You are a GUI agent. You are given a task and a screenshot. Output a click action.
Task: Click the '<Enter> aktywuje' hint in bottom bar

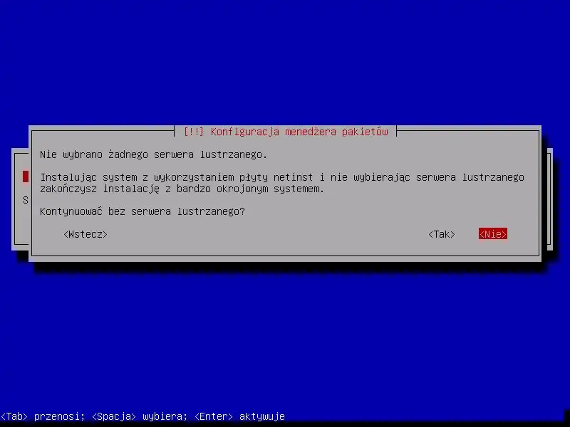tap(240, 416)
